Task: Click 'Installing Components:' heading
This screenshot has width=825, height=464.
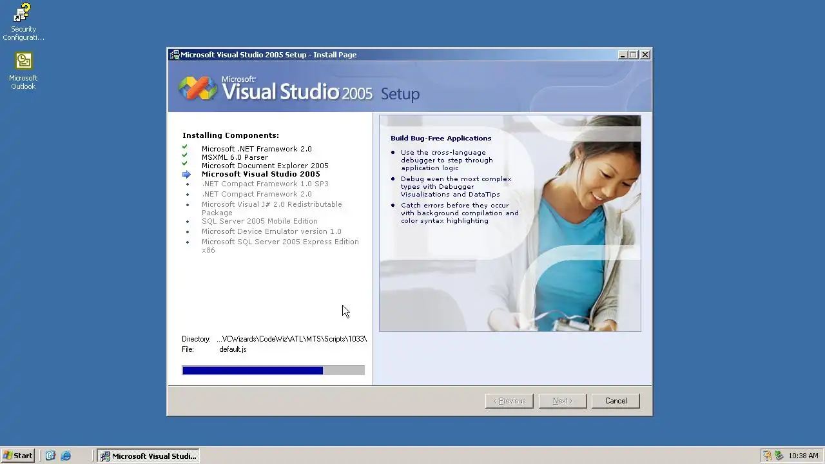Action: [231, 135]
